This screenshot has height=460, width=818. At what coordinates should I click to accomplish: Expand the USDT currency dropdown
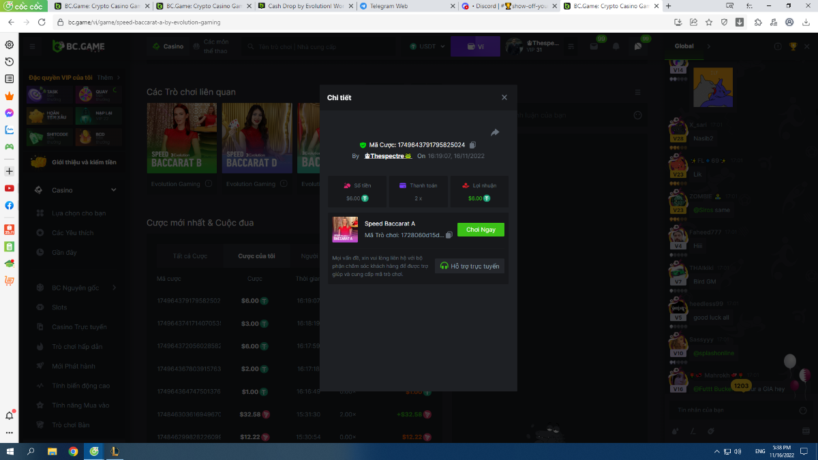[x=427, y=46]
